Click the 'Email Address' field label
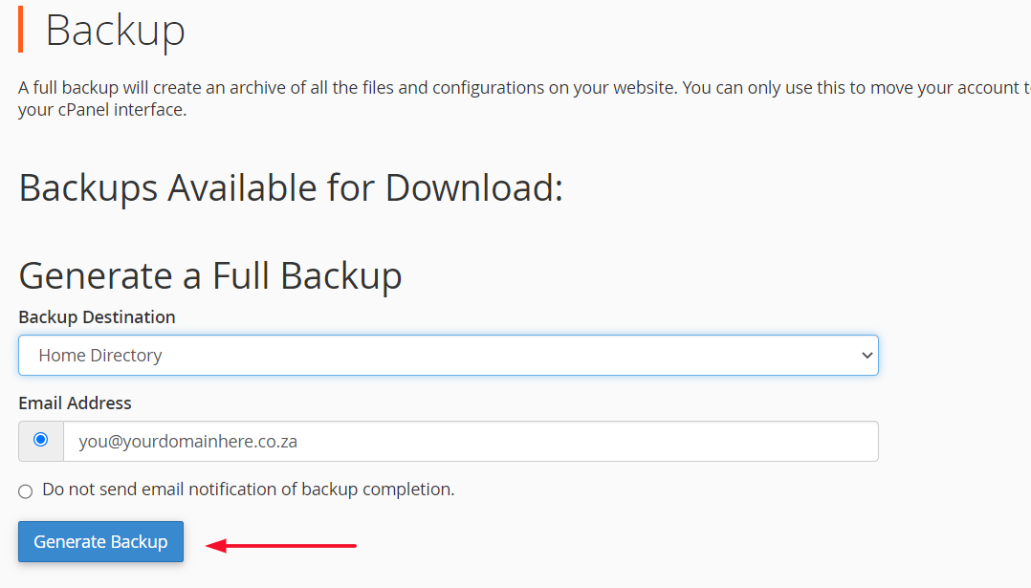 75,403
